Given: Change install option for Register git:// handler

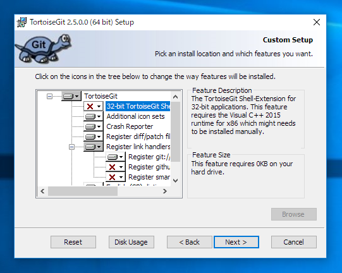Looking at the screenshot, I should point(116,157).
